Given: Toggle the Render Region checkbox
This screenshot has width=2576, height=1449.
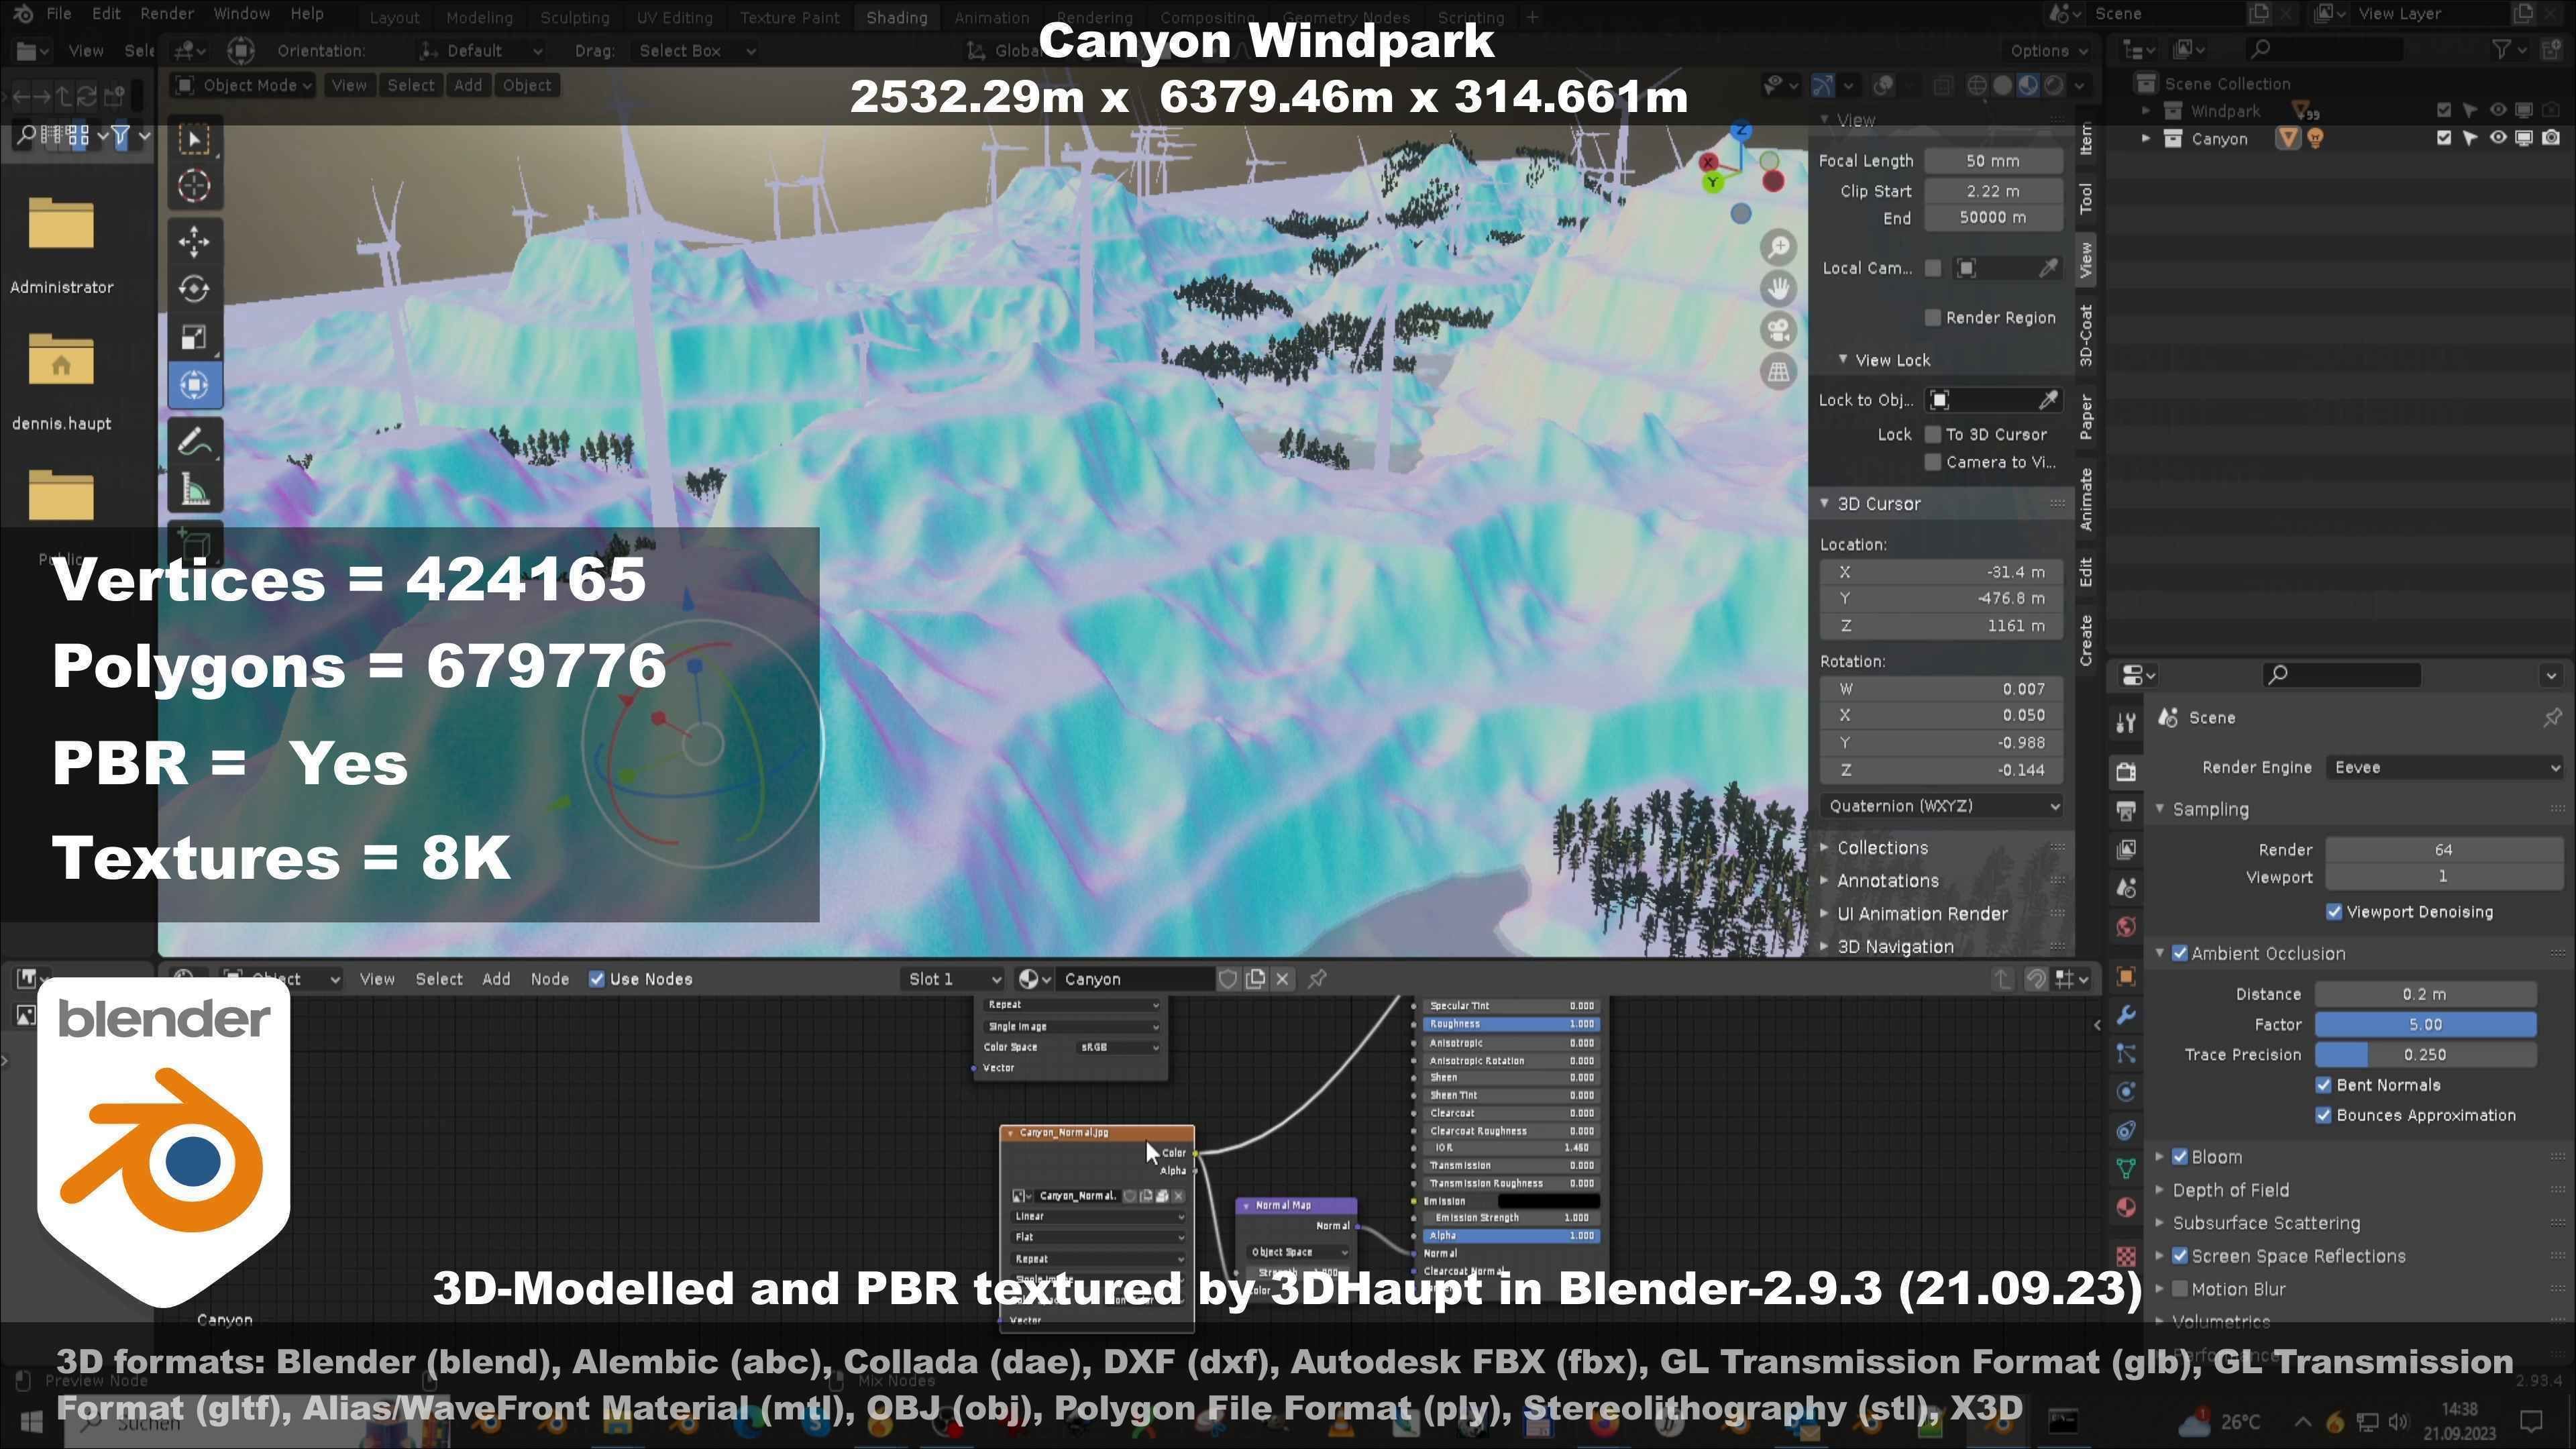Looking at the screenshot, I should coord(1932,318).
